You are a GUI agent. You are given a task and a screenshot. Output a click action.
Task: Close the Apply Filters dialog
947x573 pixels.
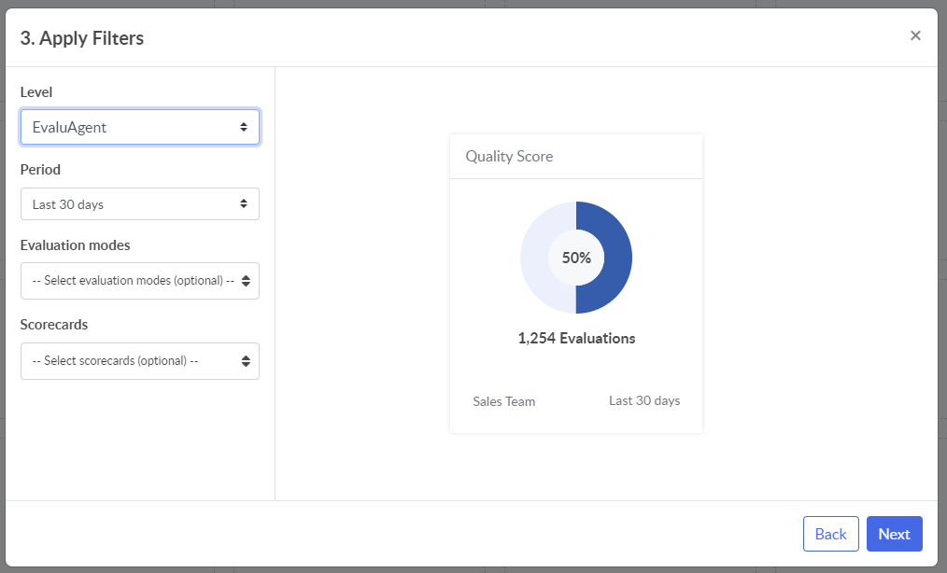coord(915,35)
